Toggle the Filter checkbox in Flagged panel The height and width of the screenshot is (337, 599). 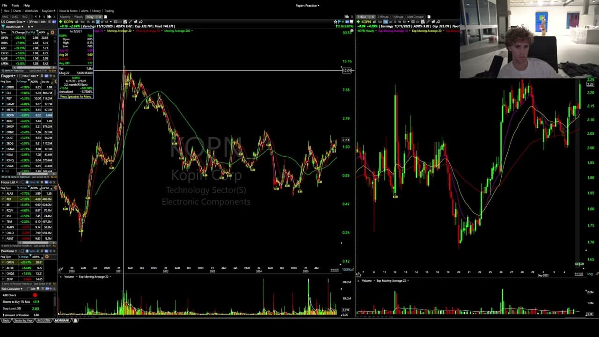20,76
